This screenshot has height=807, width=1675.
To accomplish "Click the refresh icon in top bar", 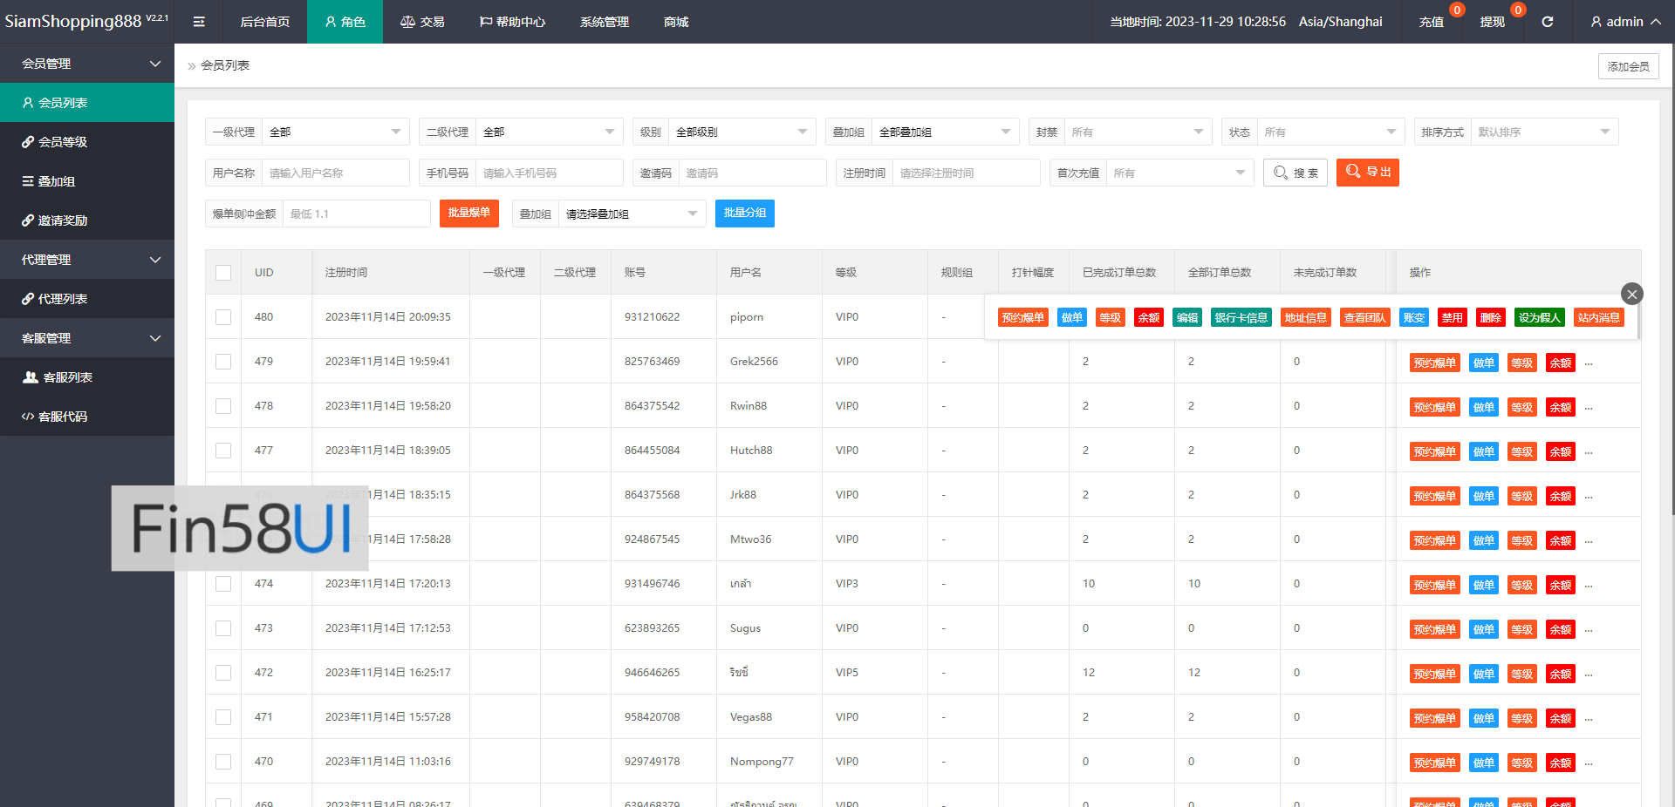I will [x=1547, y=22].
